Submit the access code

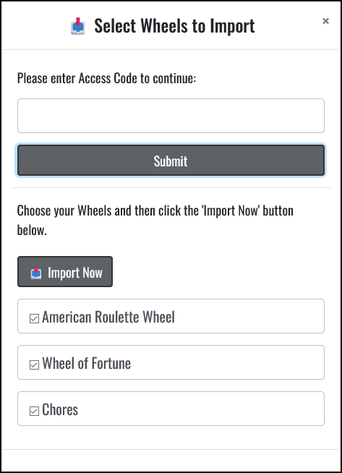click(x=171, y=160)
